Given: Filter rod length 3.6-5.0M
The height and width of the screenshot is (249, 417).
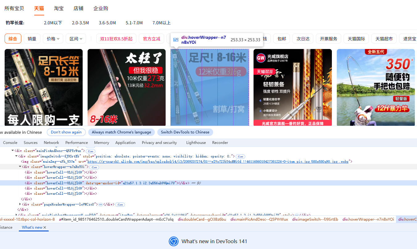Looking at the screenshot, I should click(107, 23).
